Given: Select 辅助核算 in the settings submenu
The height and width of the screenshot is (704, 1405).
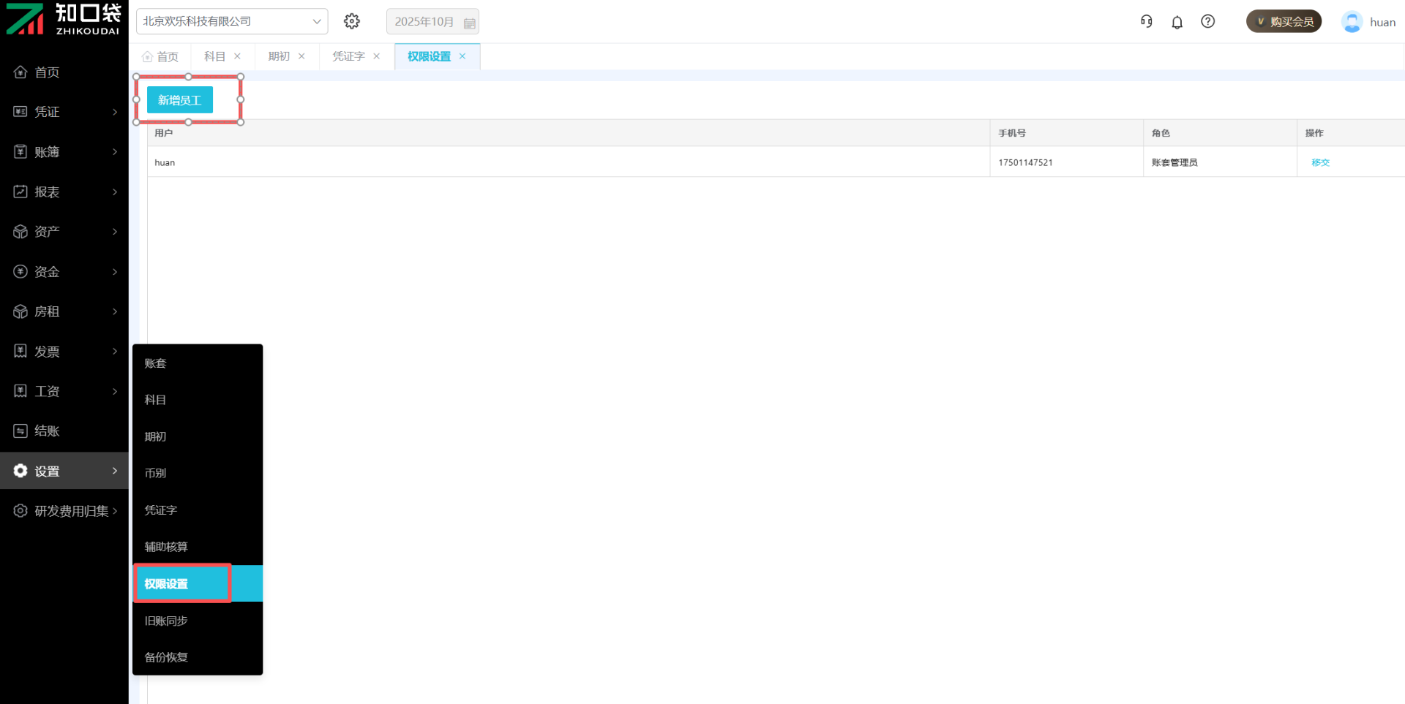Looking at the screenshot, I should click(166, 547).
